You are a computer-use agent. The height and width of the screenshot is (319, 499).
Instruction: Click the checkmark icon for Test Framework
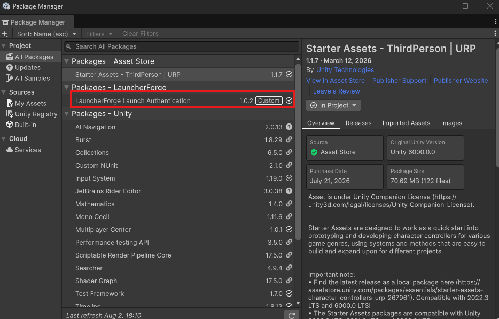tap(289, 293)
